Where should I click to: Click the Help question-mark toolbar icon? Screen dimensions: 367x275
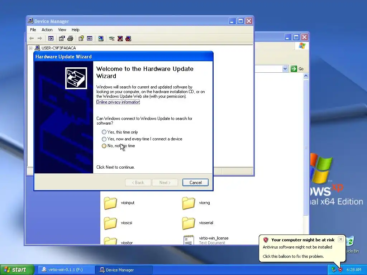(x=81, y=38)
